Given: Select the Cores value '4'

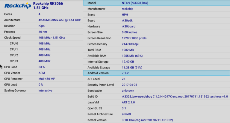Looking at the screenshot, I should click(x=39, y=14).
